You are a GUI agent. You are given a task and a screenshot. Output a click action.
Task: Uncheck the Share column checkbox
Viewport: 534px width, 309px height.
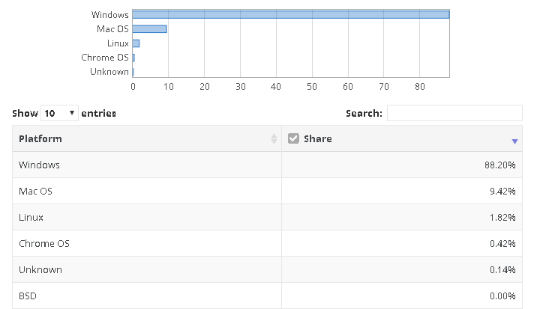point(293,138)
